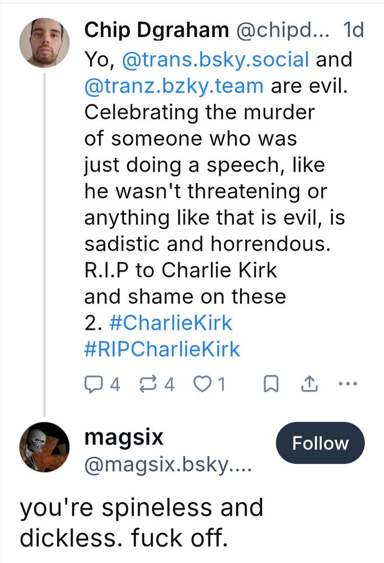The height and width of the screenshot is (563, 384).
Task: Repost Chip Dgraham's post
Action: click(148, 384)
